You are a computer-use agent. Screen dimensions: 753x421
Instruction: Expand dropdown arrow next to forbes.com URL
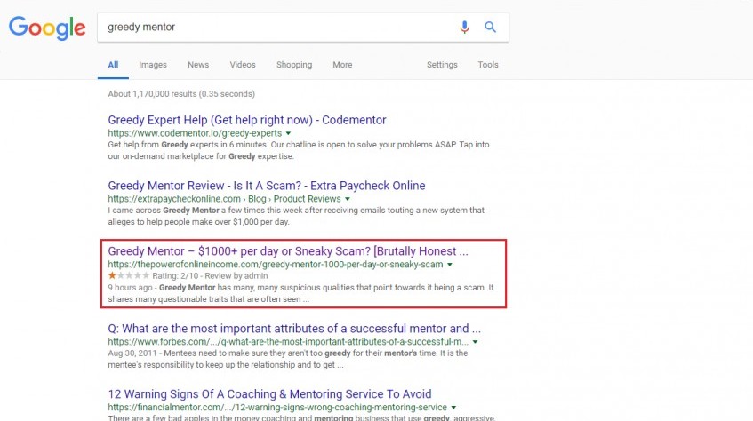coord(475,342)
